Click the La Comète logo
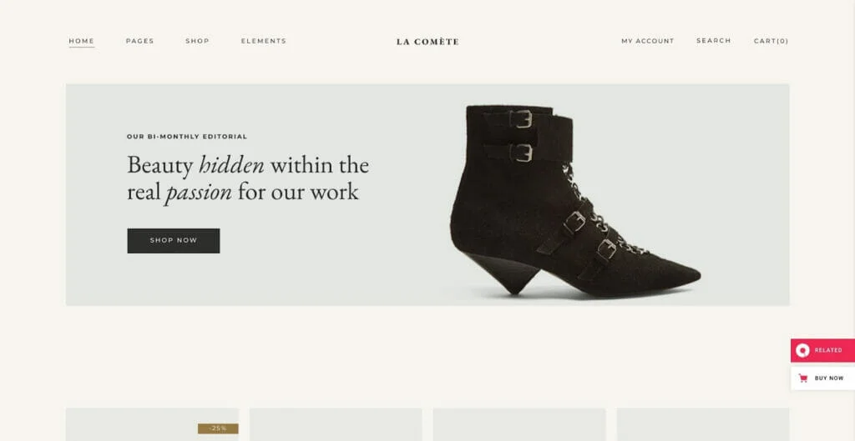Screen dimensions: 855x441 tap(427, 42)
